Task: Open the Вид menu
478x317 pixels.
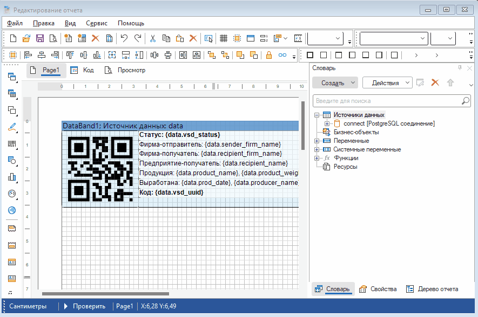Action: pos(70,23)
